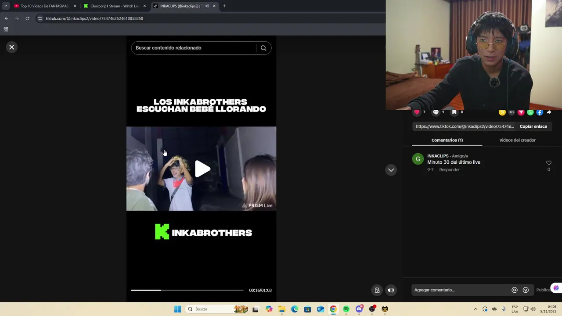This screenshot has height=316, width=562.
Task: Open a new browser tab
Action: point(225,6)
